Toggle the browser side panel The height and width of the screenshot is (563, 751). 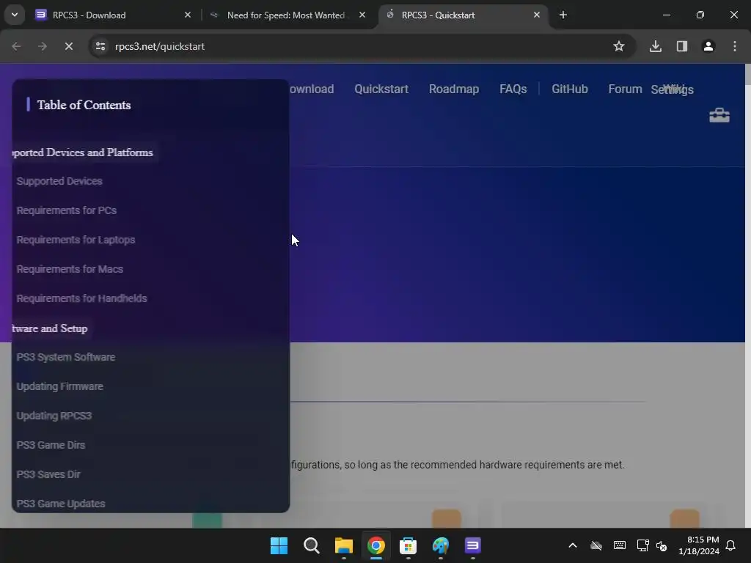coord(681,46)
